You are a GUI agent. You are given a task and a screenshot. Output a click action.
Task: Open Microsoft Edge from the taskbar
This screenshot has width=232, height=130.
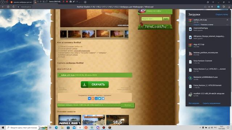click(x=57, y=127)
